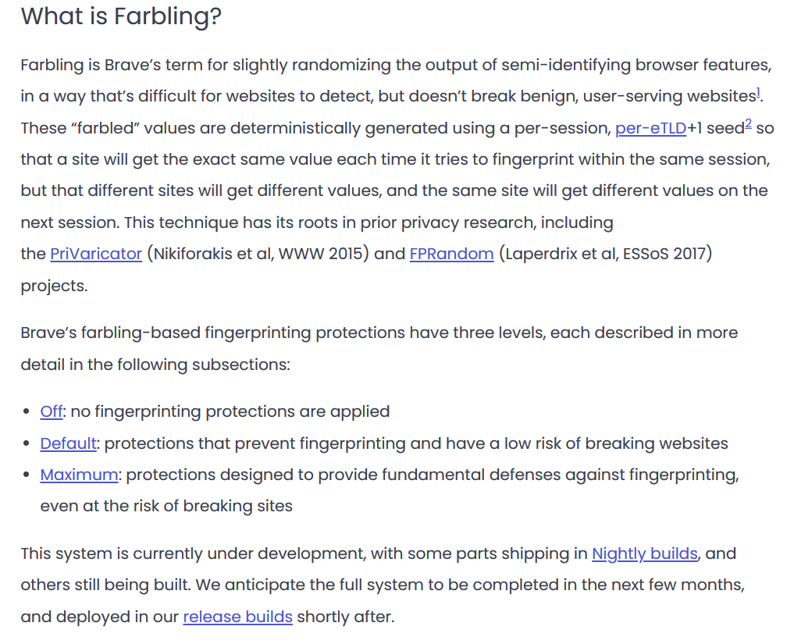Select the Default protection level link

(68, 443)
